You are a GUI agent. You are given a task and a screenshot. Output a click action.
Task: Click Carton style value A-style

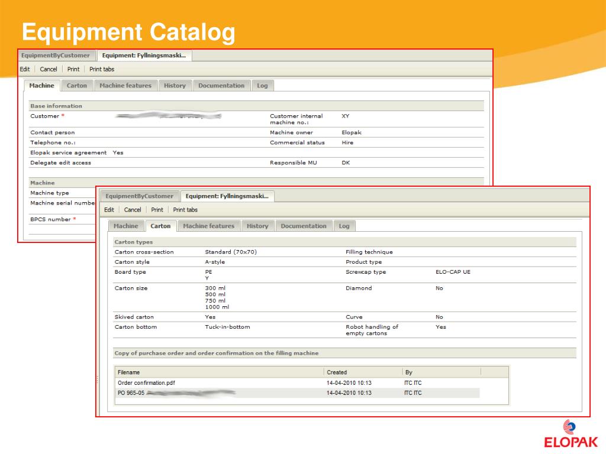(x=215, y=262)
